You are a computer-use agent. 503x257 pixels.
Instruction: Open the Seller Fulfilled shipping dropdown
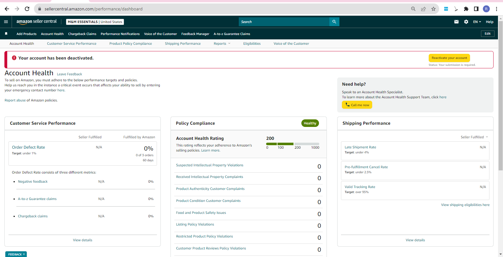coord(474,137)
